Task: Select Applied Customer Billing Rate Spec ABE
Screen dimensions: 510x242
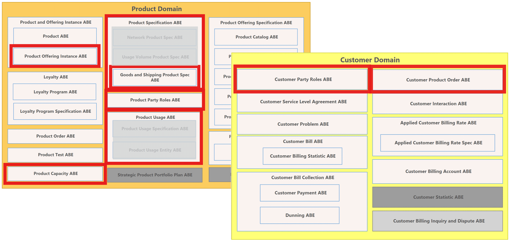Action: tap(438, 143)
